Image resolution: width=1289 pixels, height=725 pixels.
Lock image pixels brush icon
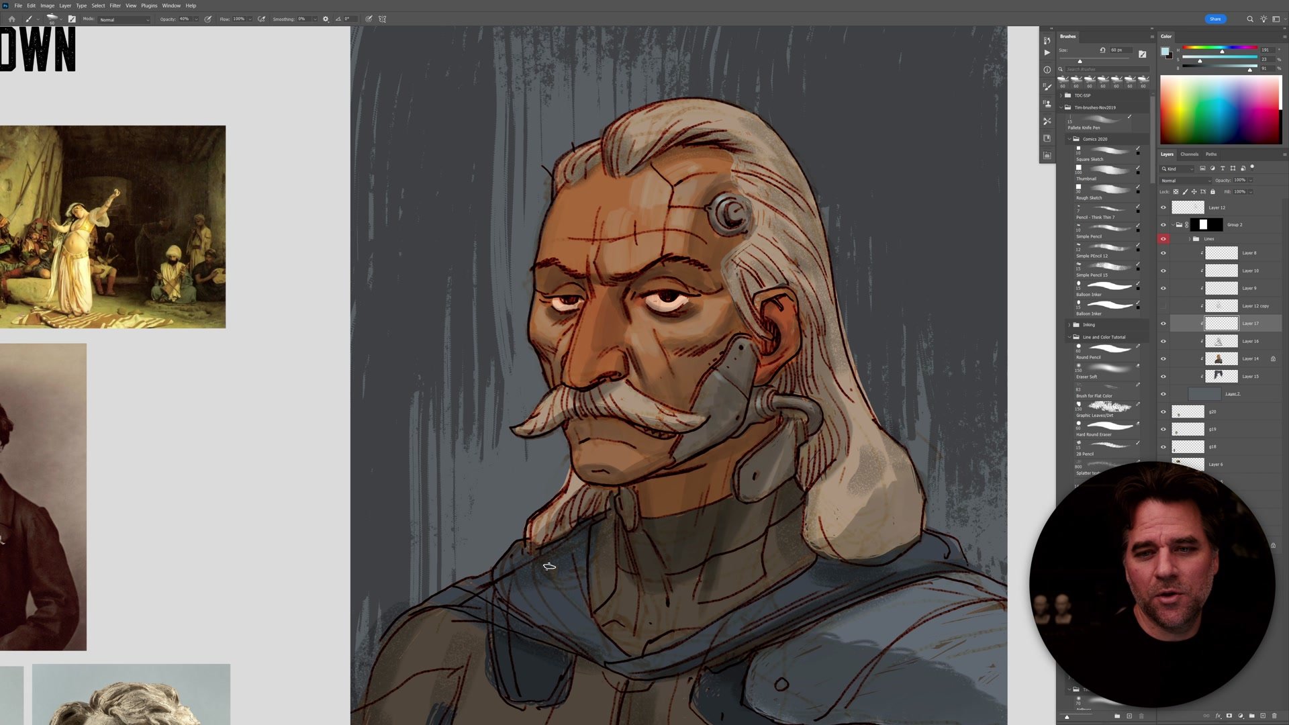click(1185, 192)
